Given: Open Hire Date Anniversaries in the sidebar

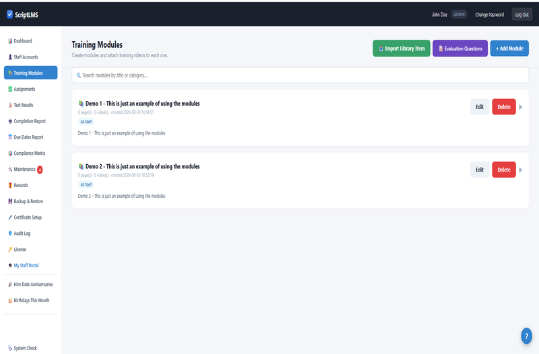Looking at the screenshot, I should 30,284.
